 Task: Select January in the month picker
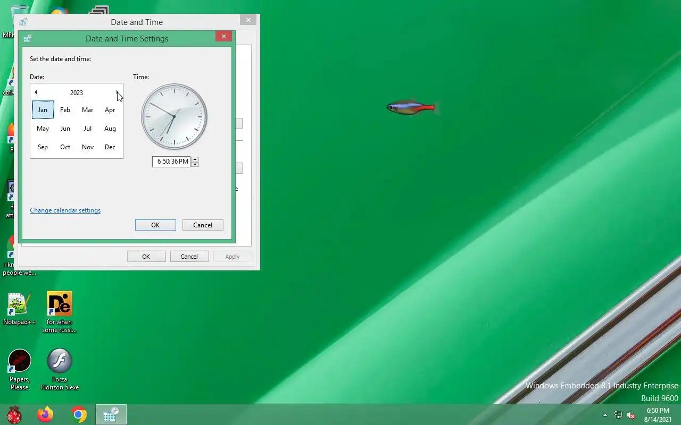pyautogui.click(x=43, y=110)
